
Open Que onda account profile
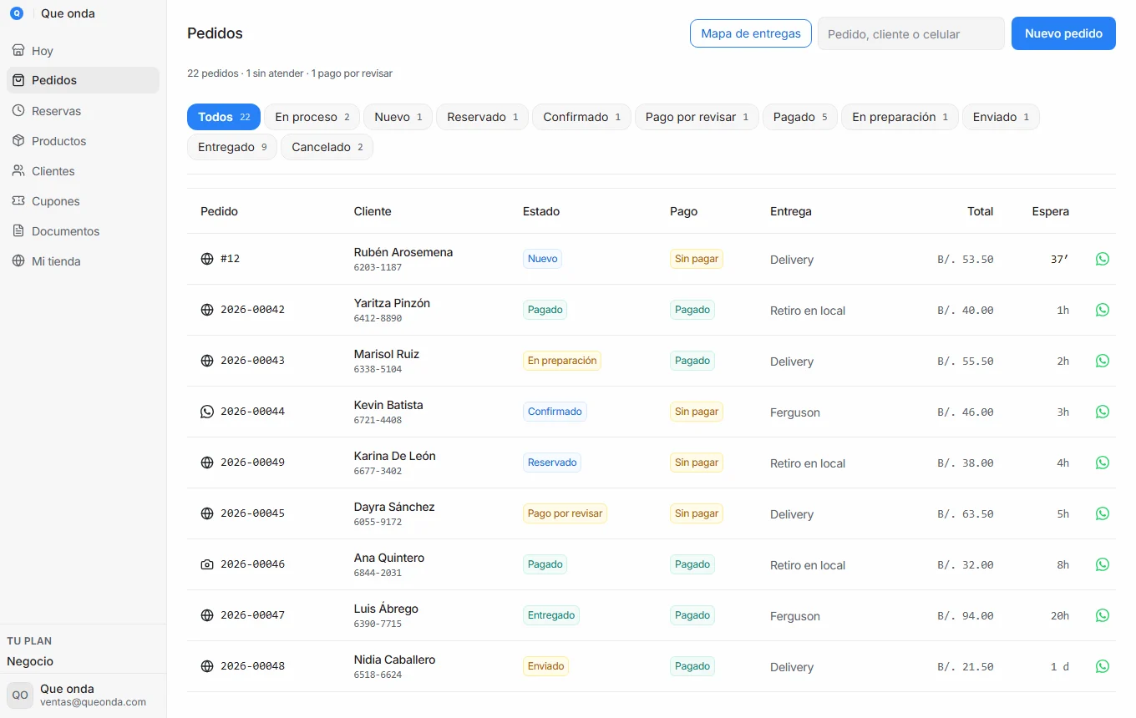83,695
